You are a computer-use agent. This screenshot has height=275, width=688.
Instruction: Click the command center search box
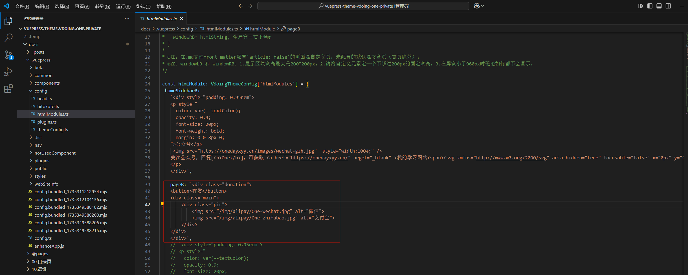click(363, 6)
